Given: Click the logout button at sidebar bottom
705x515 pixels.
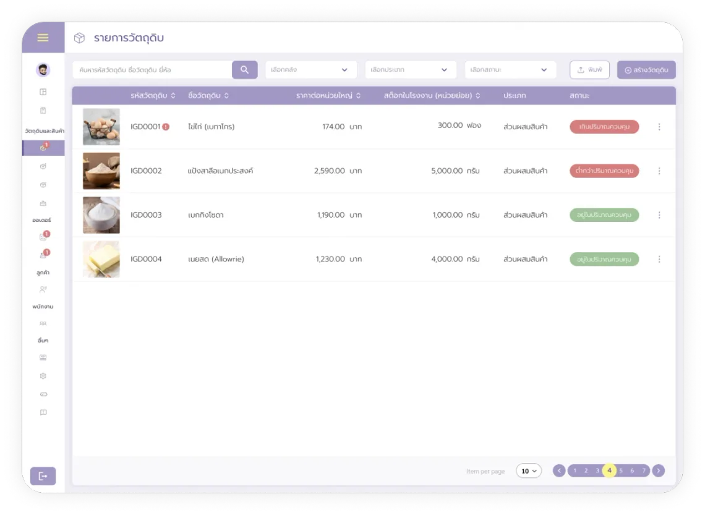Looking at the screenshot, I should [x=43, y=476].
